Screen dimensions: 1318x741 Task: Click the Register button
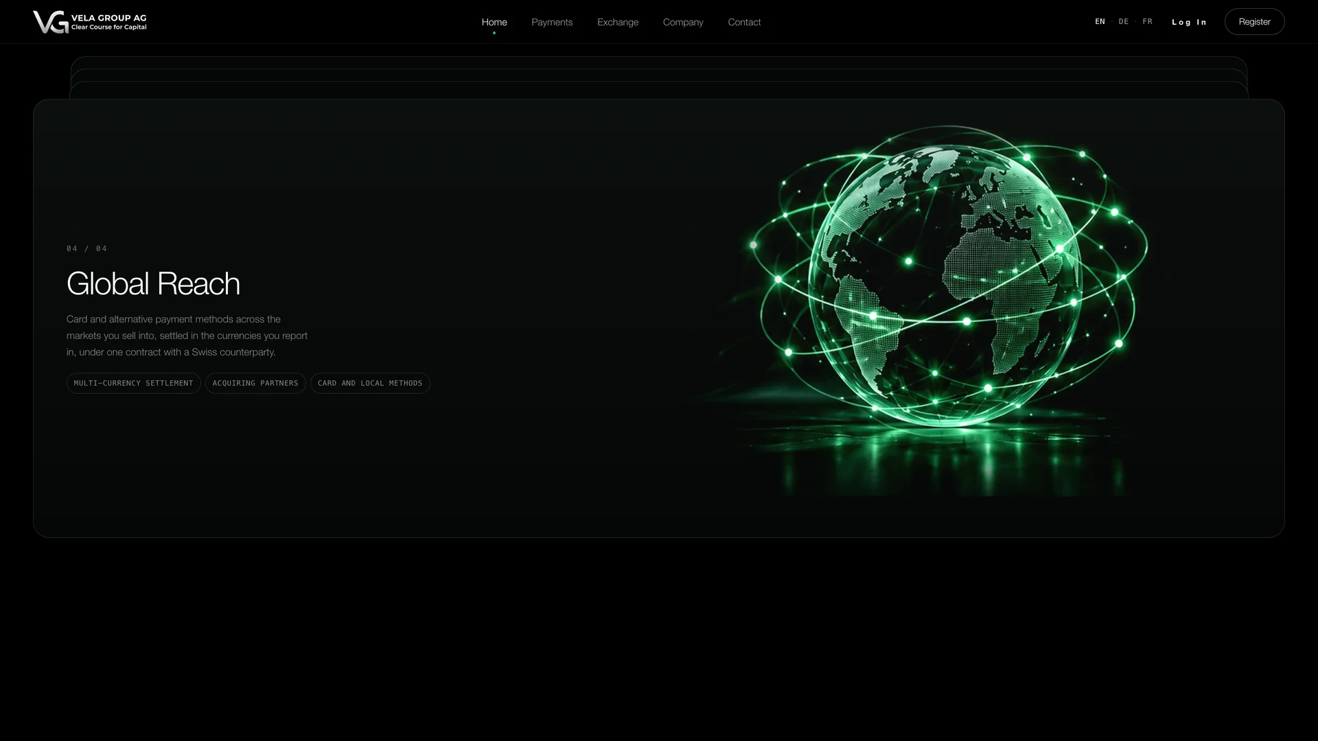tap(1254, 22)
